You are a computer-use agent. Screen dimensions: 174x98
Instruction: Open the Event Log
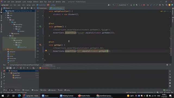pos(167,90)
